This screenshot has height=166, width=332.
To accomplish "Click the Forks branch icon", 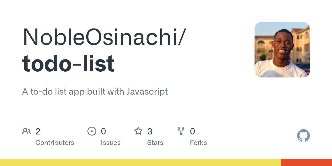I will tap(181, 131).
